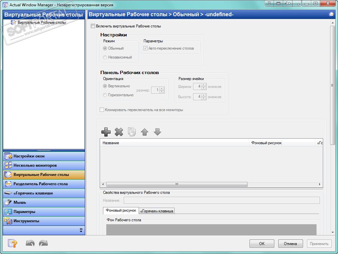Viewport: 338px width, 254px height.
Task: Select the 'Независимый' mode radio button
Action: [x=105, y=57]
